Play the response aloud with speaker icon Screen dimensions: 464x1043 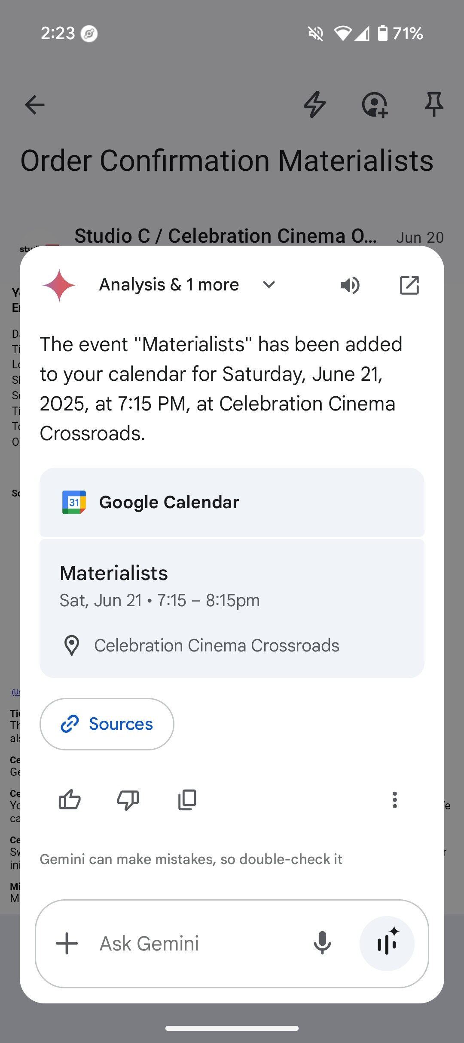point(350,285)
